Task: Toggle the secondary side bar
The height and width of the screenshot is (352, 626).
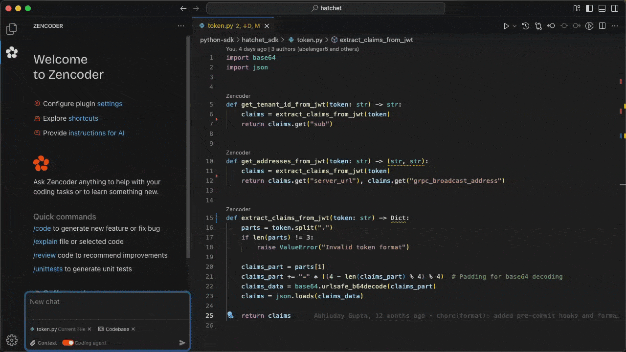Action: (615, 8)
